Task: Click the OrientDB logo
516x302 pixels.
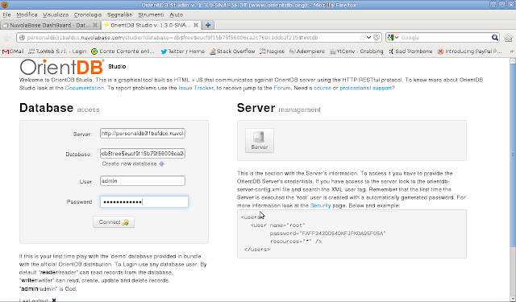Action: (62, 67)
